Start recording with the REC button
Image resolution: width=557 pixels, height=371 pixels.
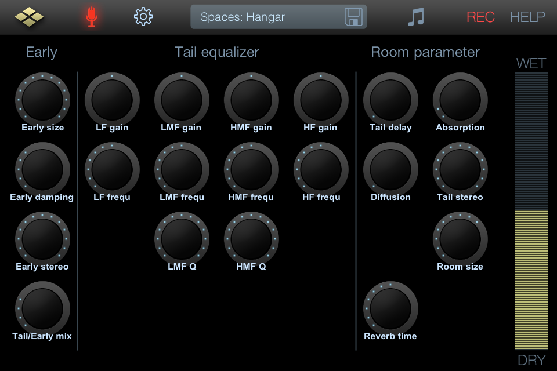coord(480,17)
